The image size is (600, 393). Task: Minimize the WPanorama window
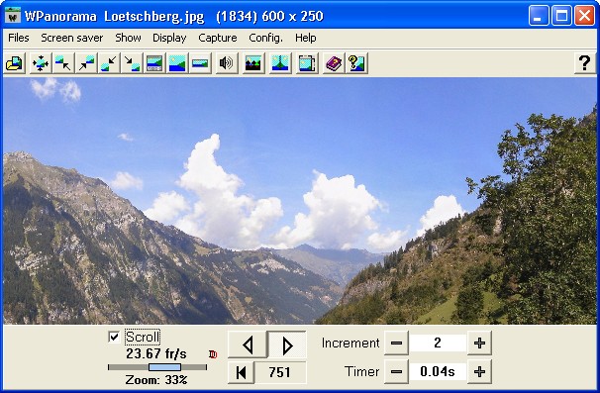point(539,16)
